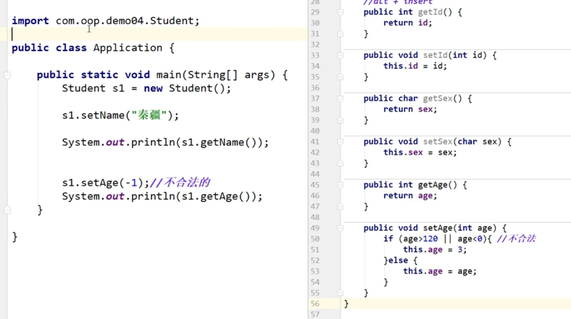Click the println(s1.getName()) statement
The image size is (571, 319).
coord(165,142)
